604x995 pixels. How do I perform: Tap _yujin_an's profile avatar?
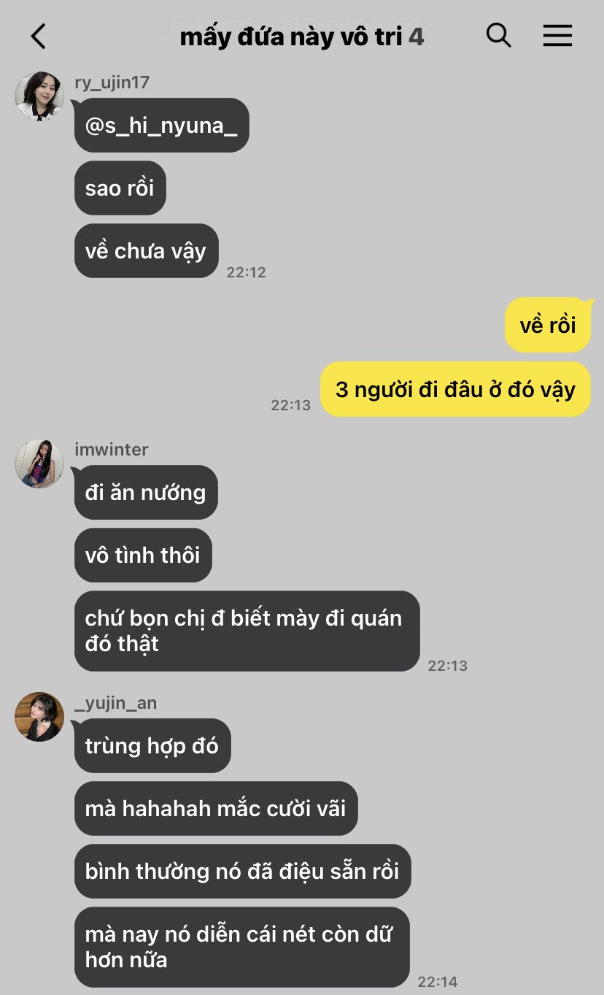pyautogui.click(x=39, y=717)
